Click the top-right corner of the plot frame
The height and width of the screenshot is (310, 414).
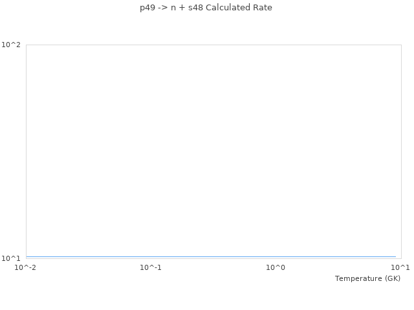tap(401, 45)
